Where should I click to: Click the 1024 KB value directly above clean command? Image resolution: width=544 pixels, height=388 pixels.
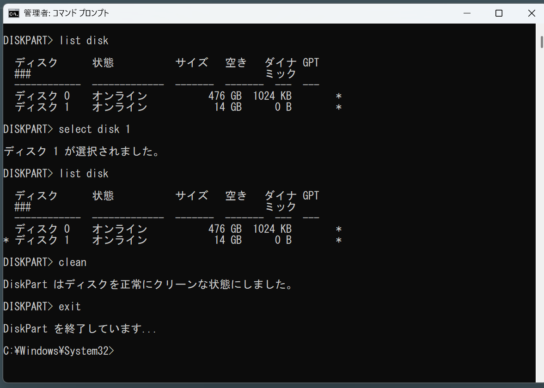(x=272, y=229)
